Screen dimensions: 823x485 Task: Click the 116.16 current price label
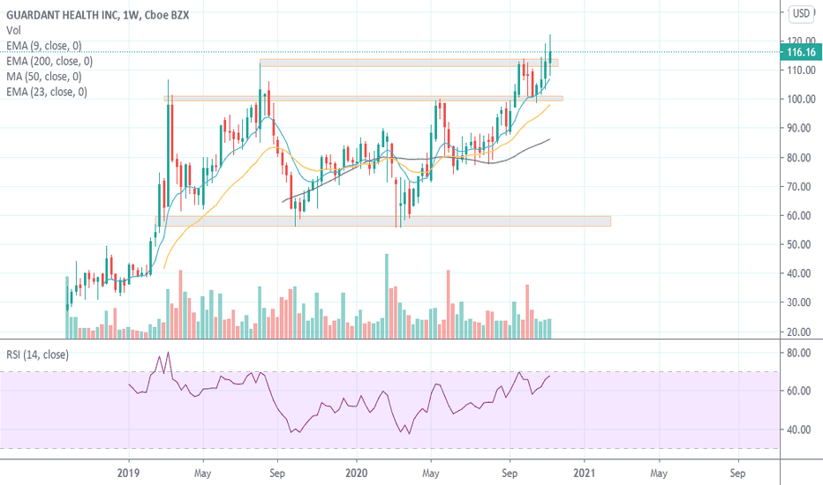click(801, 52)
